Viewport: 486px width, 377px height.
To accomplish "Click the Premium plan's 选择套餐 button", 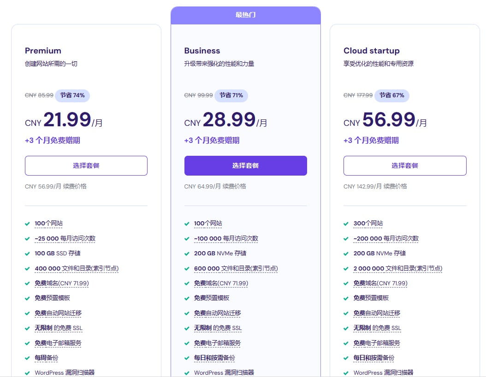I will pos(86,165).
